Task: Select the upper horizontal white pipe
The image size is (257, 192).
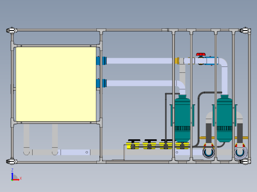Action: point(139,61)
